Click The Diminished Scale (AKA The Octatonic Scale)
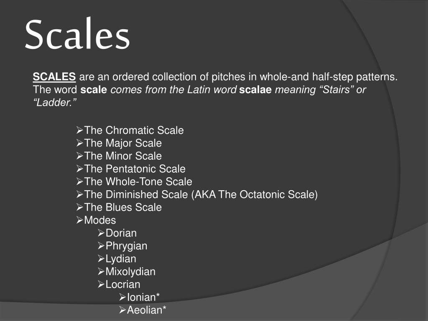The image size is (428, 321). [x=201, y=194]
